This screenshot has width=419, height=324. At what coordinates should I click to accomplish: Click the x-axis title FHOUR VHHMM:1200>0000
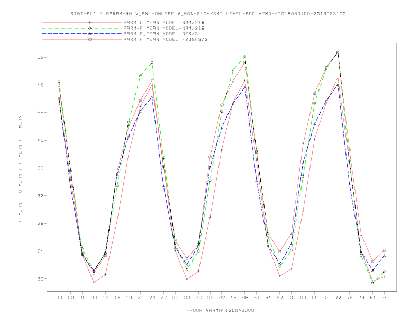coord(220,310)
